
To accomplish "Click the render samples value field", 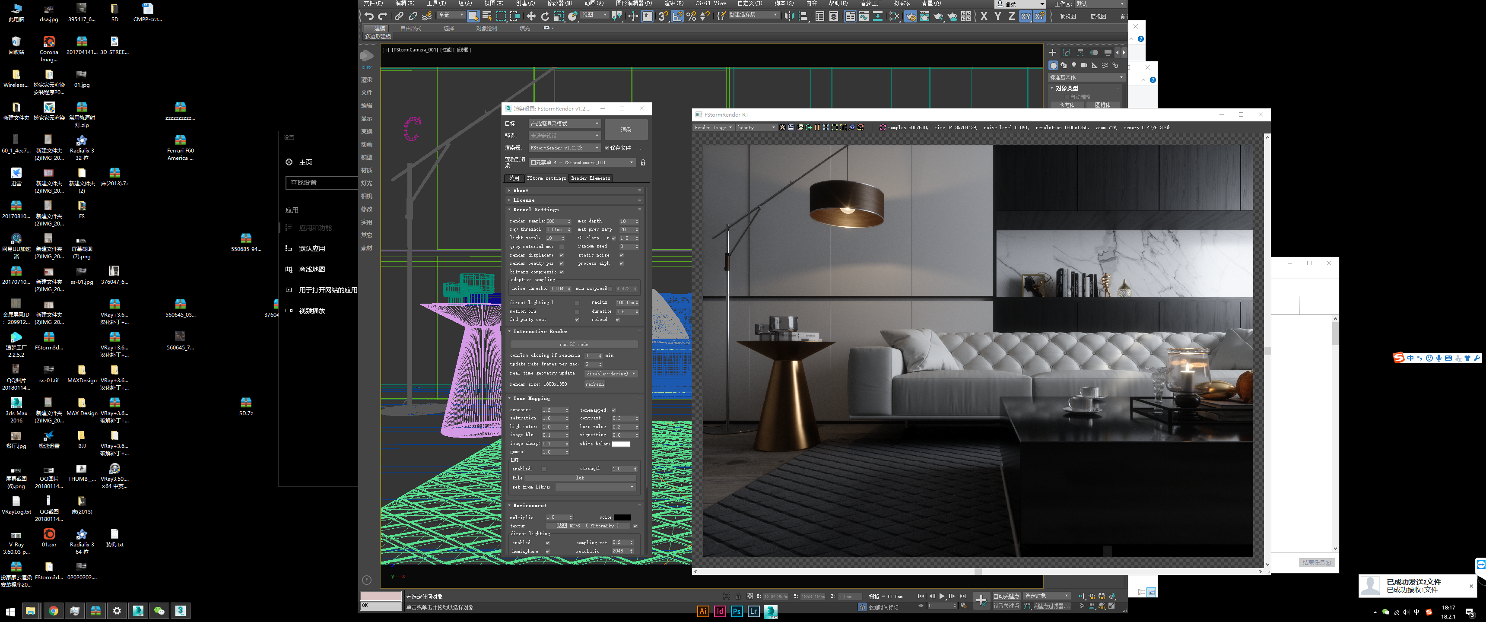I will point(559,222).
